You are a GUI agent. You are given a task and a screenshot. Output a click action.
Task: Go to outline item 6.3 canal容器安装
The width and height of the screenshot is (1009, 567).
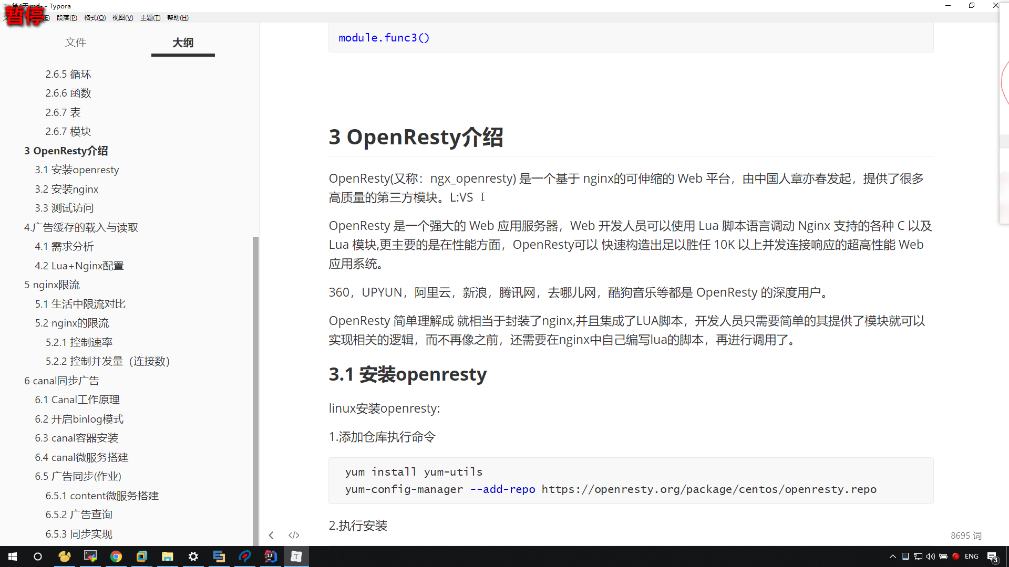[77, 438]
